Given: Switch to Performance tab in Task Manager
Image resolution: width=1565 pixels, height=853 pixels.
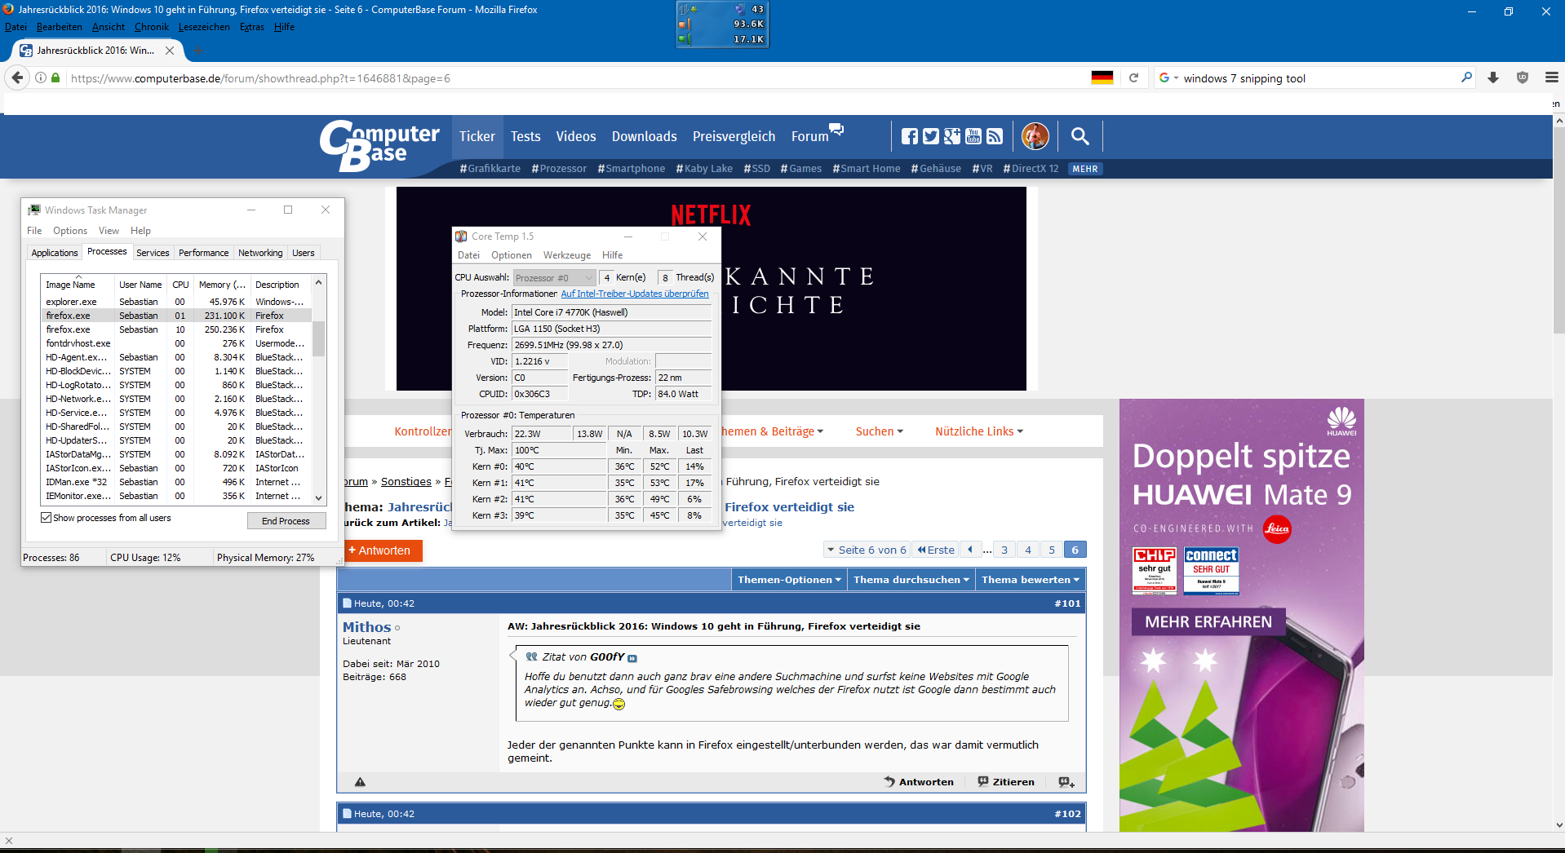Looking at the screenshot, I should [203, 253].
